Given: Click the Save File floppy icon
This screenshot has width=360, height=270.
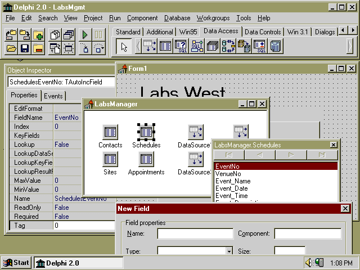Looking at the screenshot, I should point(25,48).
